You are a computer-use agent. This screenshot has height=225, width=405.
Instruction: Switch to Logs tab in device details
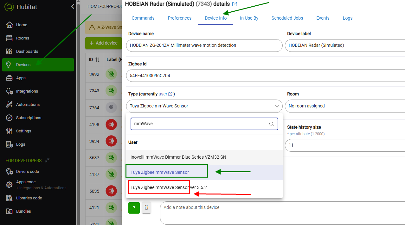tap(348, 18)
